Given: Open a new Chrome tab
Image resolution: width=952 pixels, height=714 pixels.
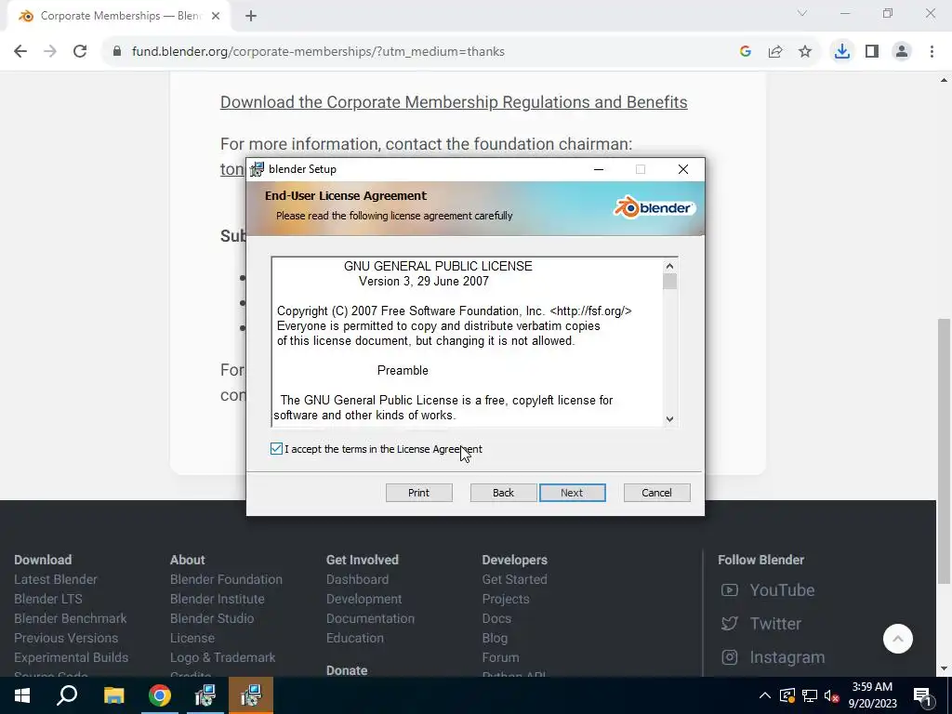Looking at the screenshot, I should (251, 16).
